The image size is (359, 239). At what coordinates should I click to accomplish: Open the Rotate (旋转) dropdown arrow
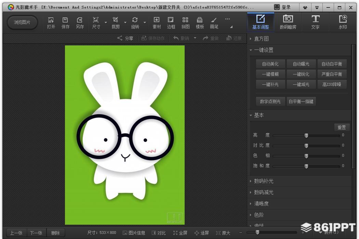(145, 23)
